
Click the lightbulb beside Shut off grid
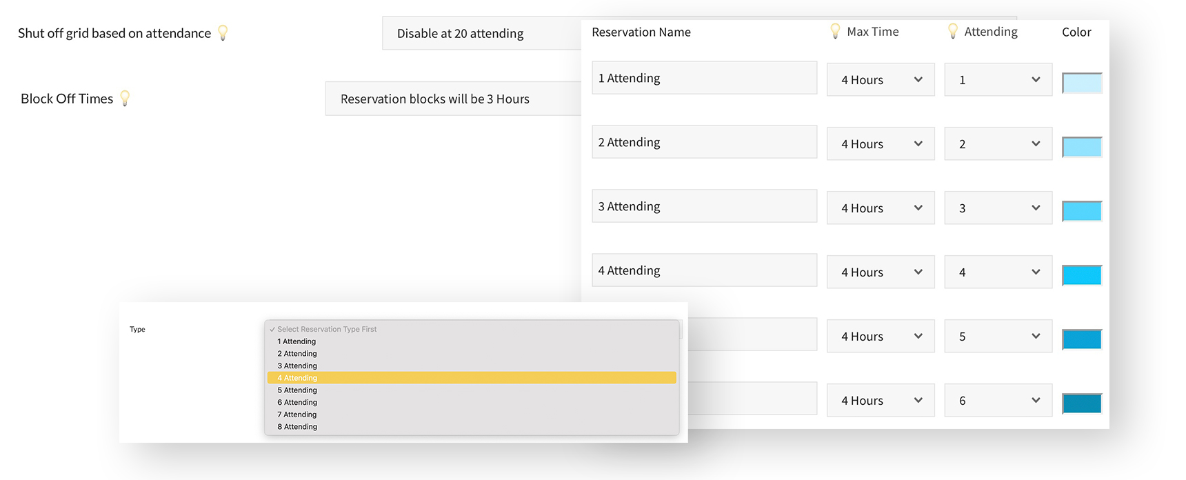223,33
